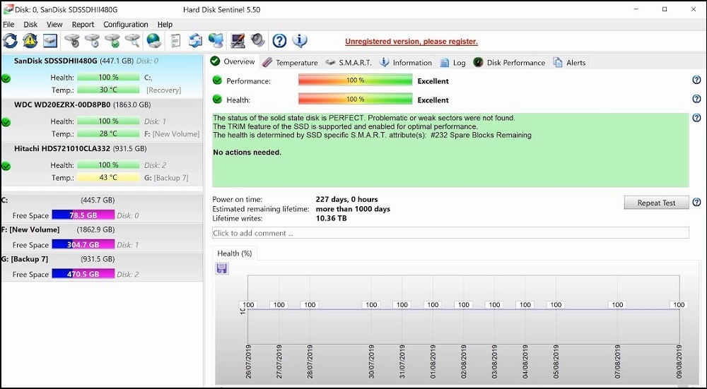Click the warning refresh toolbar icon
The image size is (707, 389).
[x=30, y=41]
